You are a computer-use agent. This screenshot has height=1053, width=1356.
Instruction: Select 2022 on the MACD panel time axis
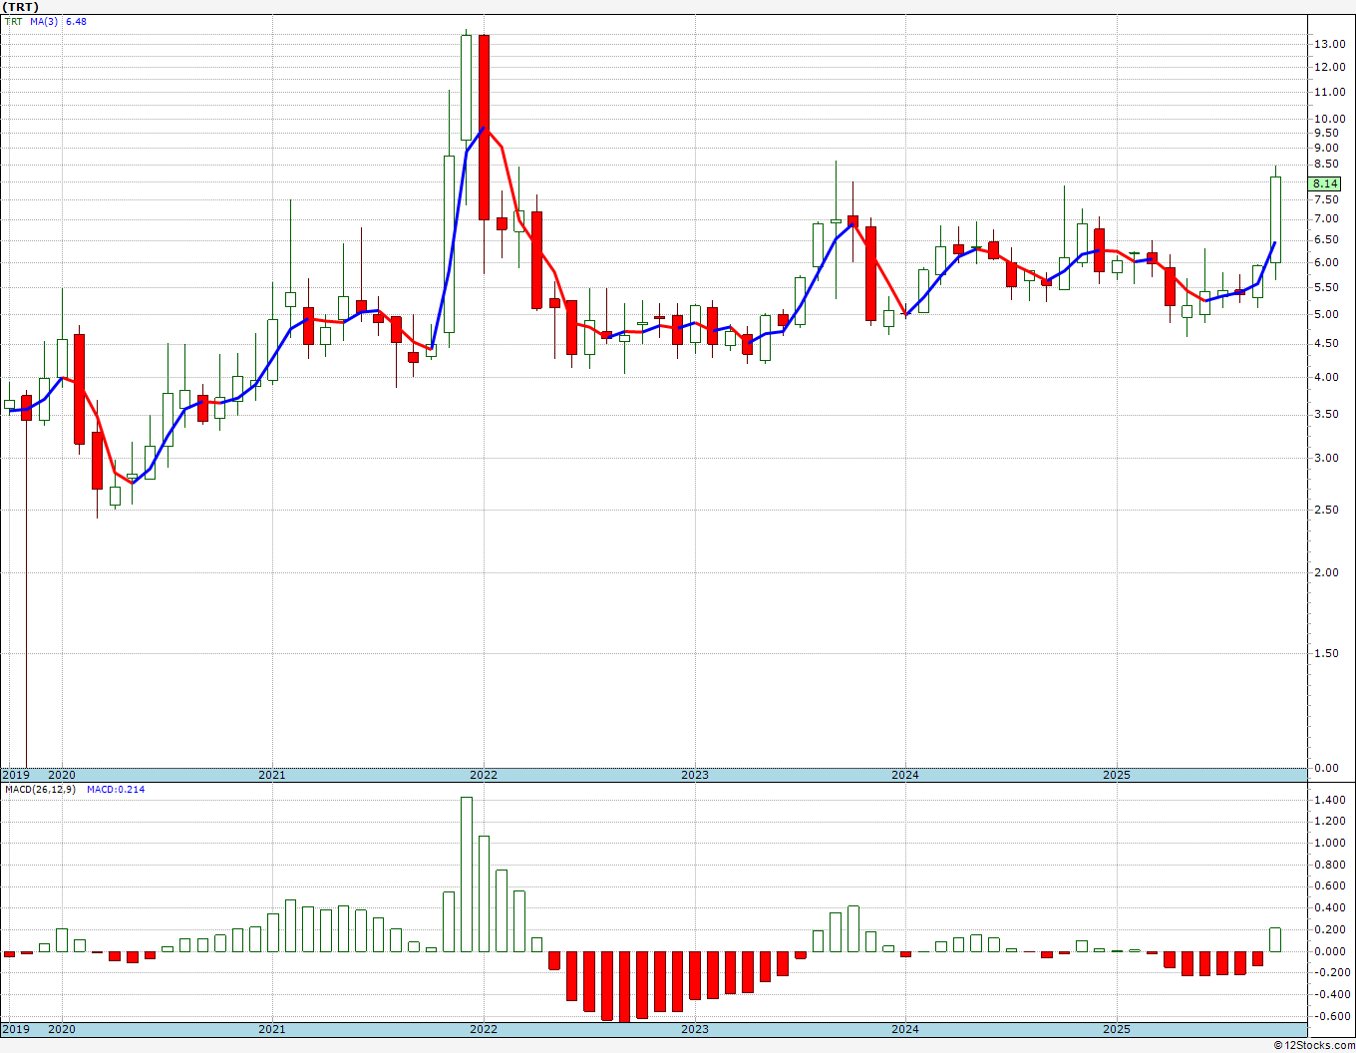click(x=484, y=1029)
